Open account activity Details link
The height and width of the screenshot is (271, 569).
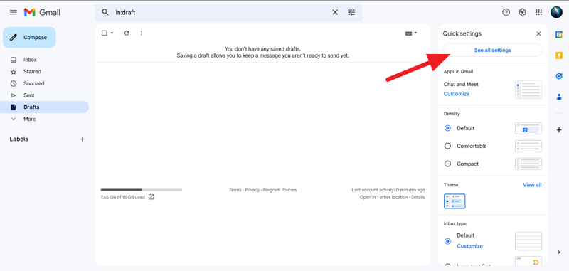click(x=418, y=197)
